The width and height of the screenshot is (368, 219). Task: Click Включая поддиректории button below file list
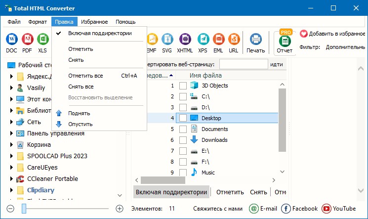click(171, 192)
